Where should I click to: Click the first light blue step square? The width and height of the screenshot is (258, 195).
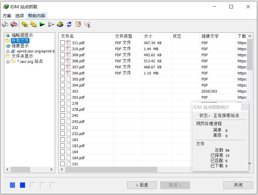tap(12, 185)
